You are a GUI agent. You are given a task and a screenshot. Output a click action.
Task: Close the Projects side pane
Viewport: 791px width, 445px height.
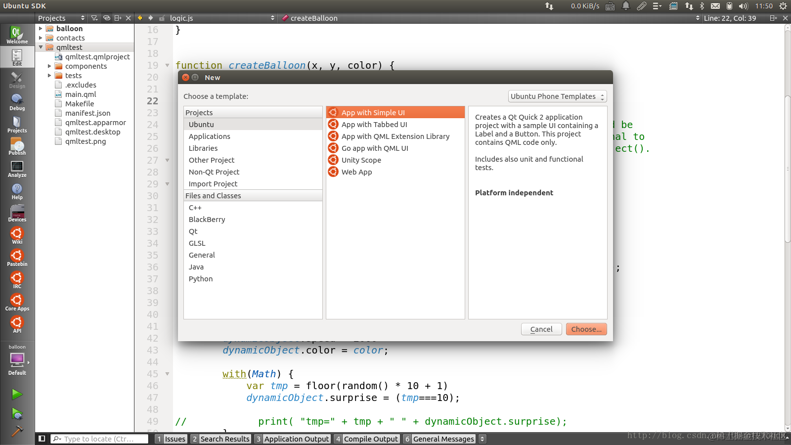pyautogui.click(x=129, y=18)
